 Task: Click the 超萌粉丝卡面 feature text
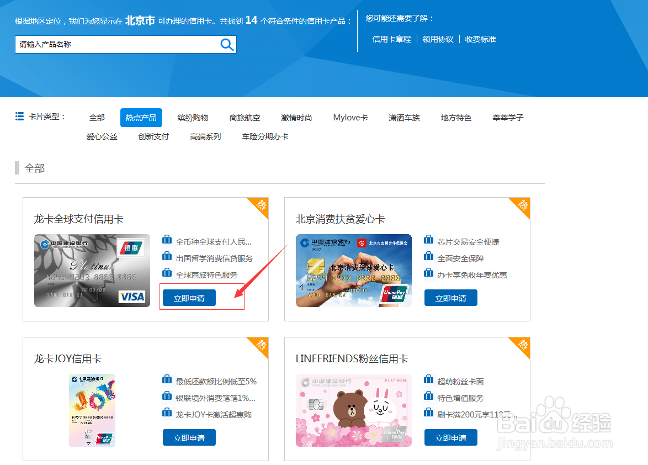(460, 382)
